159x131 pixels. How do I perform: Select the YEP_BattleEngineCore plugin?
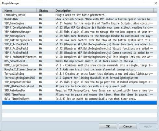pos(79,40)
